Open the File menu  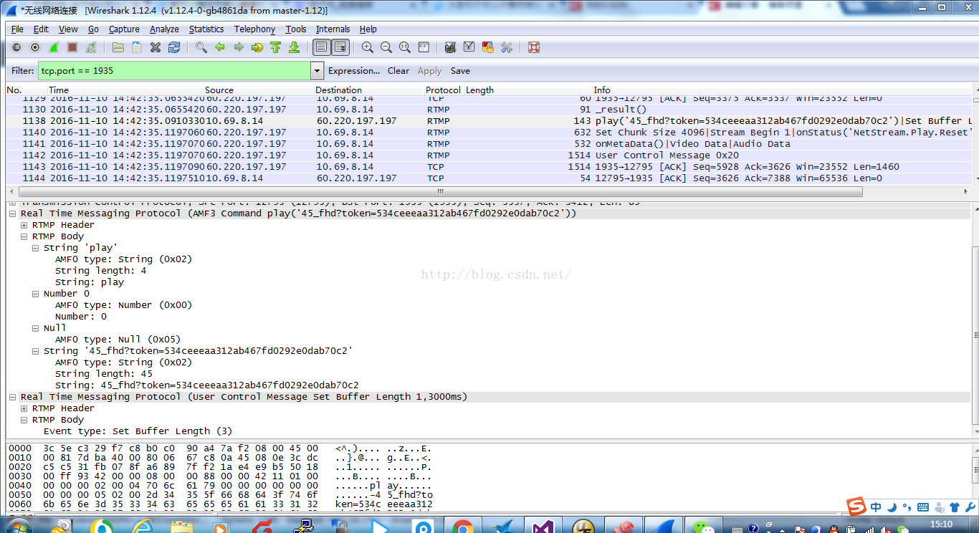(x=17, y=29)
